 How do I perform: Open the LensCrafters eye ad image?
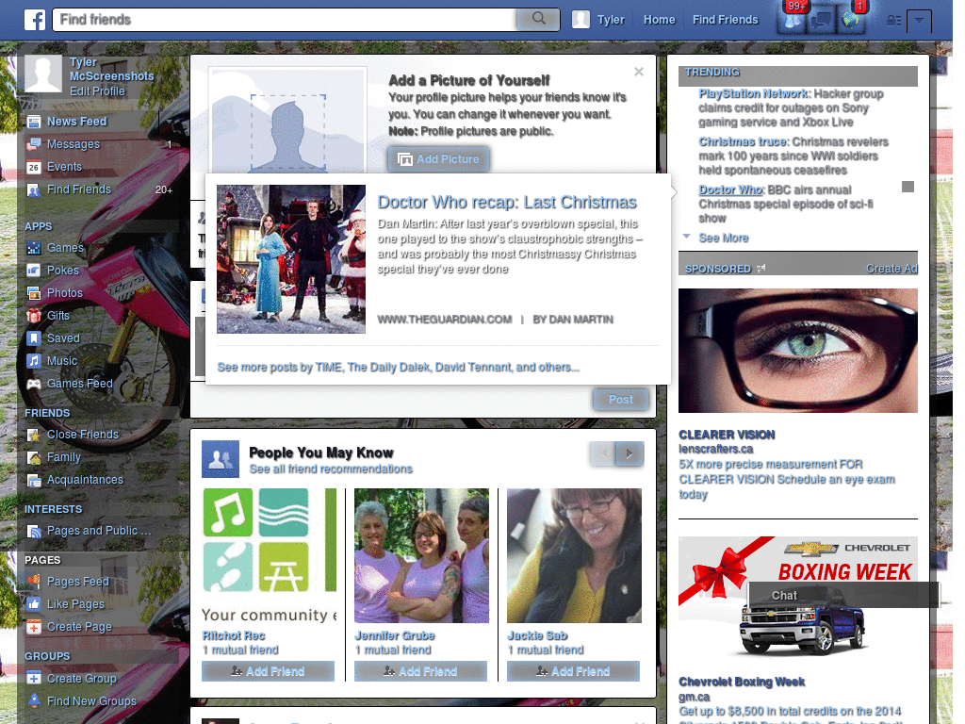click(x=797, y=351)
